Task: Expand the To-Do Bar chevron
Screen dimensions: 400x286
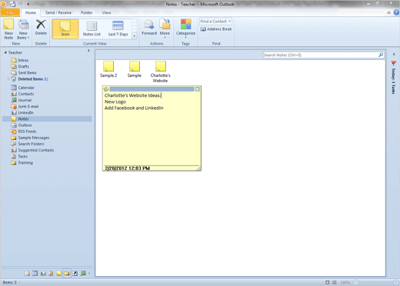Action: coord(394,54)
